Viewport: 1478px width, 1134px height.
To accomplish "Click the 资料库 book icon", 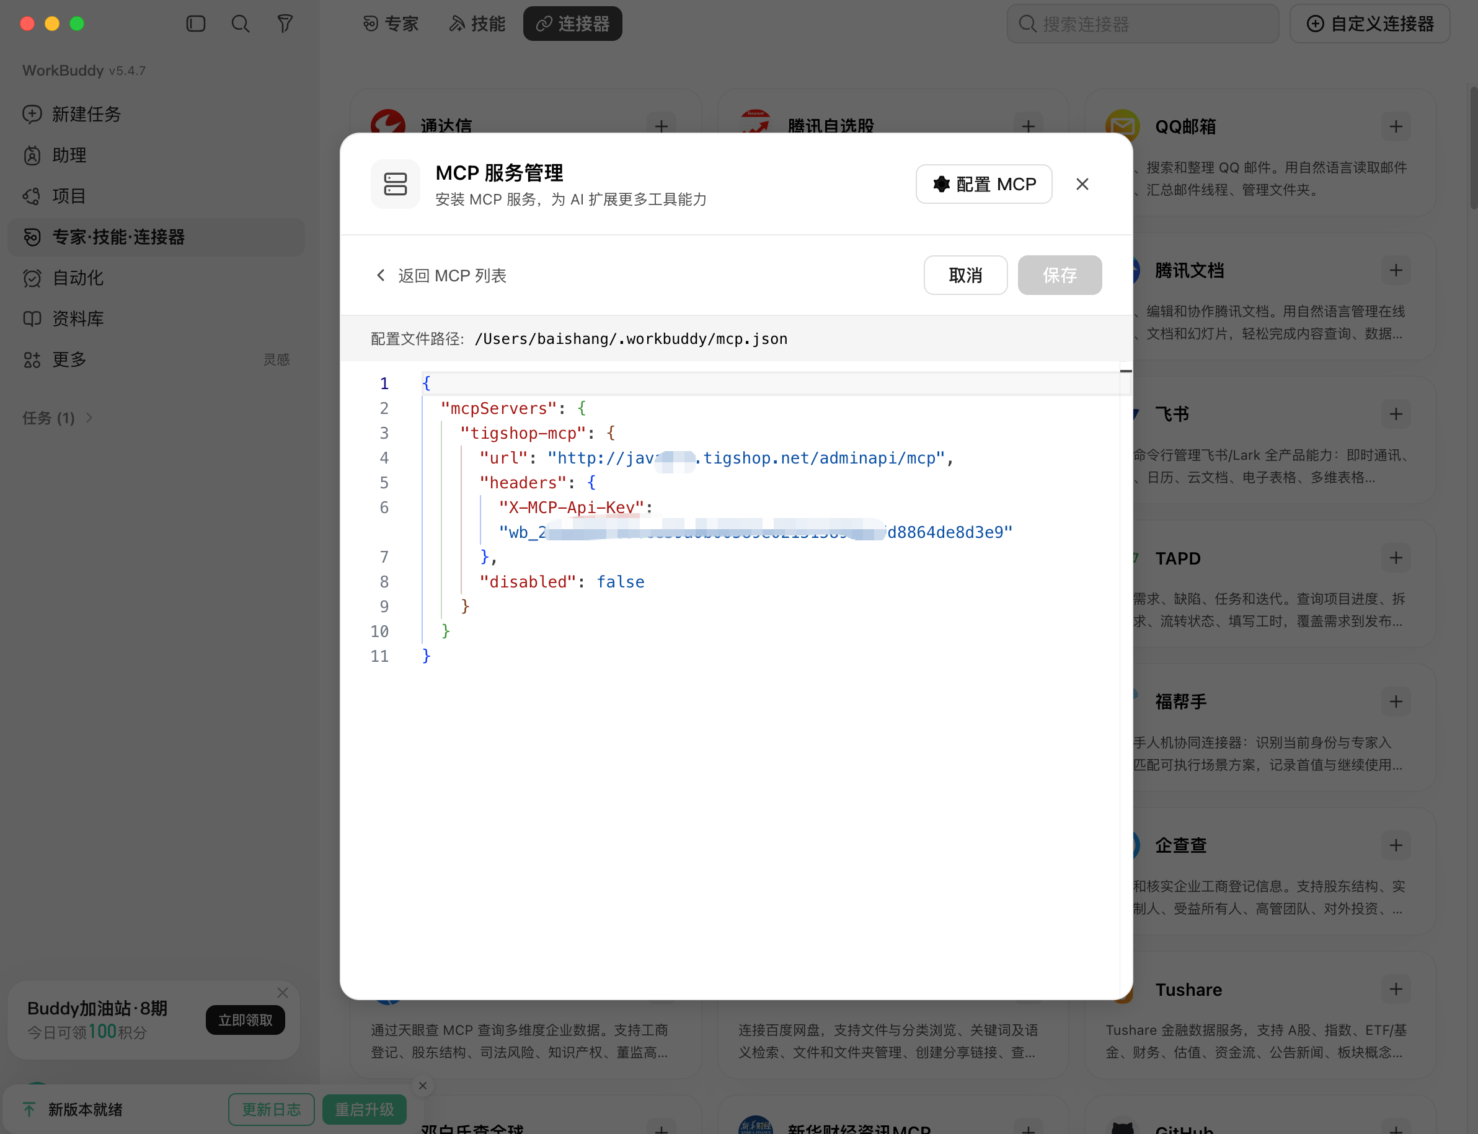I will pyautogui.click(x=32, y=319).
